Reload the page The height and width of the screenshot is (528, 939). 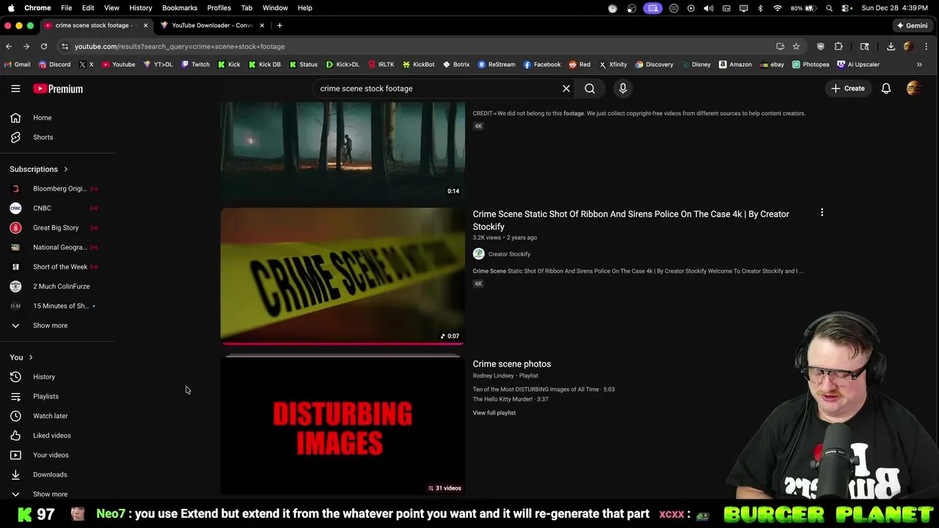[x=44, y=46]
